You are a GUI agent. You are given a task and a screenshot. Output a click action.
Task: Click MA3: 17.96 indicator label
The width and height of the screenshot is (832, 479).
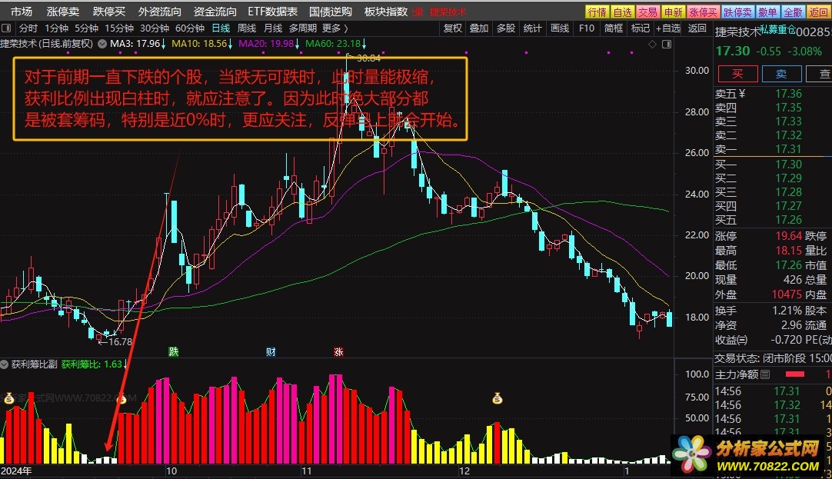coord(135,44)
